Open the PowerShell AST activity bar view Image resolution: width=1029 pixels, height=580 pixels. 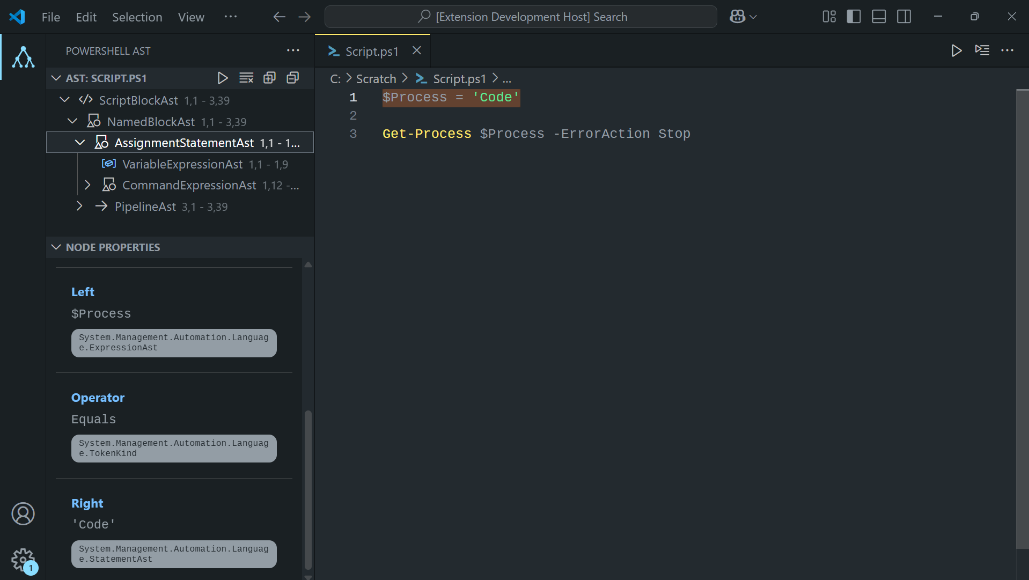(x=23, y=57)
